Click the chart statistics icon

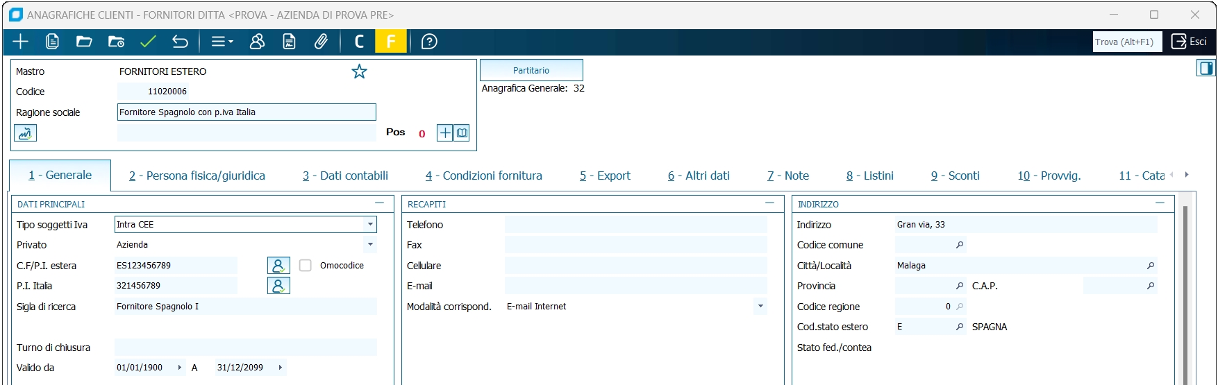[x=25, y=133]
